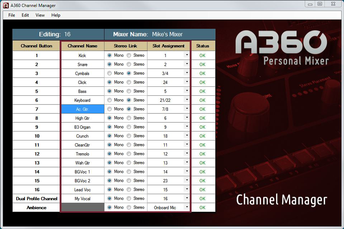Set Cymbals channel to Mono
The image size is (344, 229).
pos(110,73)
